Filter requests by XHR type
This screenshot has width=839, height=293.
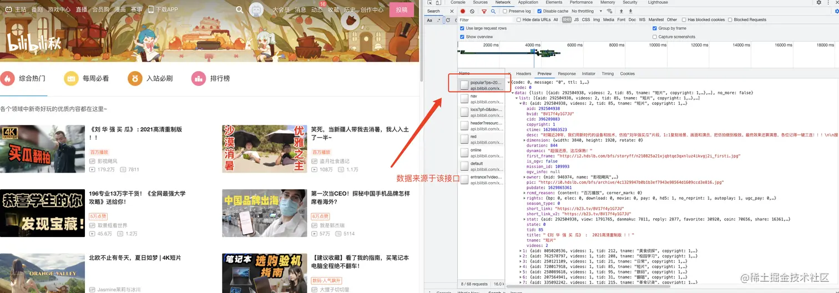[x=566, y=20]
